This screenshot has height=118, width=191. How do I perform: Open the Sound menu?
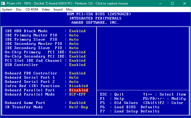[58, 10]
